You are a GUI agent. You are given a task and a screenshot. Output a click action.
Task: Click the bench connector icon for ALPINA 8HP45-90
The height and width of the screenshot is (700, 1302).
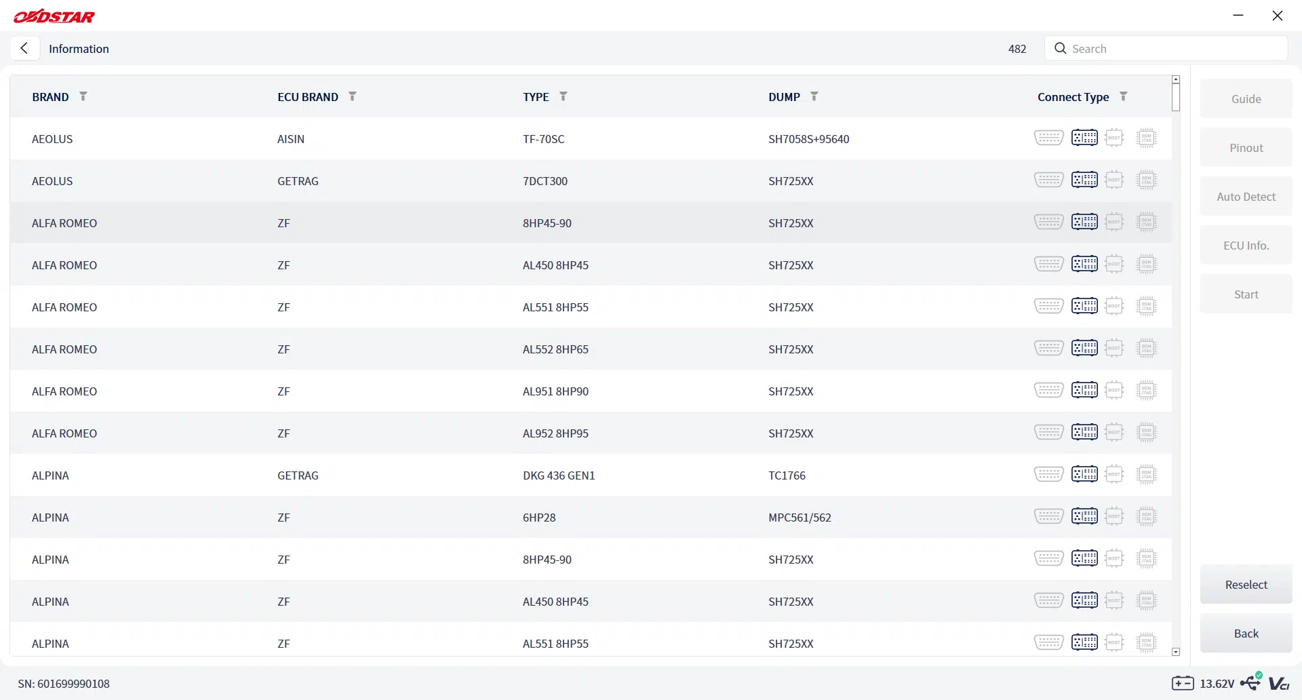click(x=1084, y=558)
